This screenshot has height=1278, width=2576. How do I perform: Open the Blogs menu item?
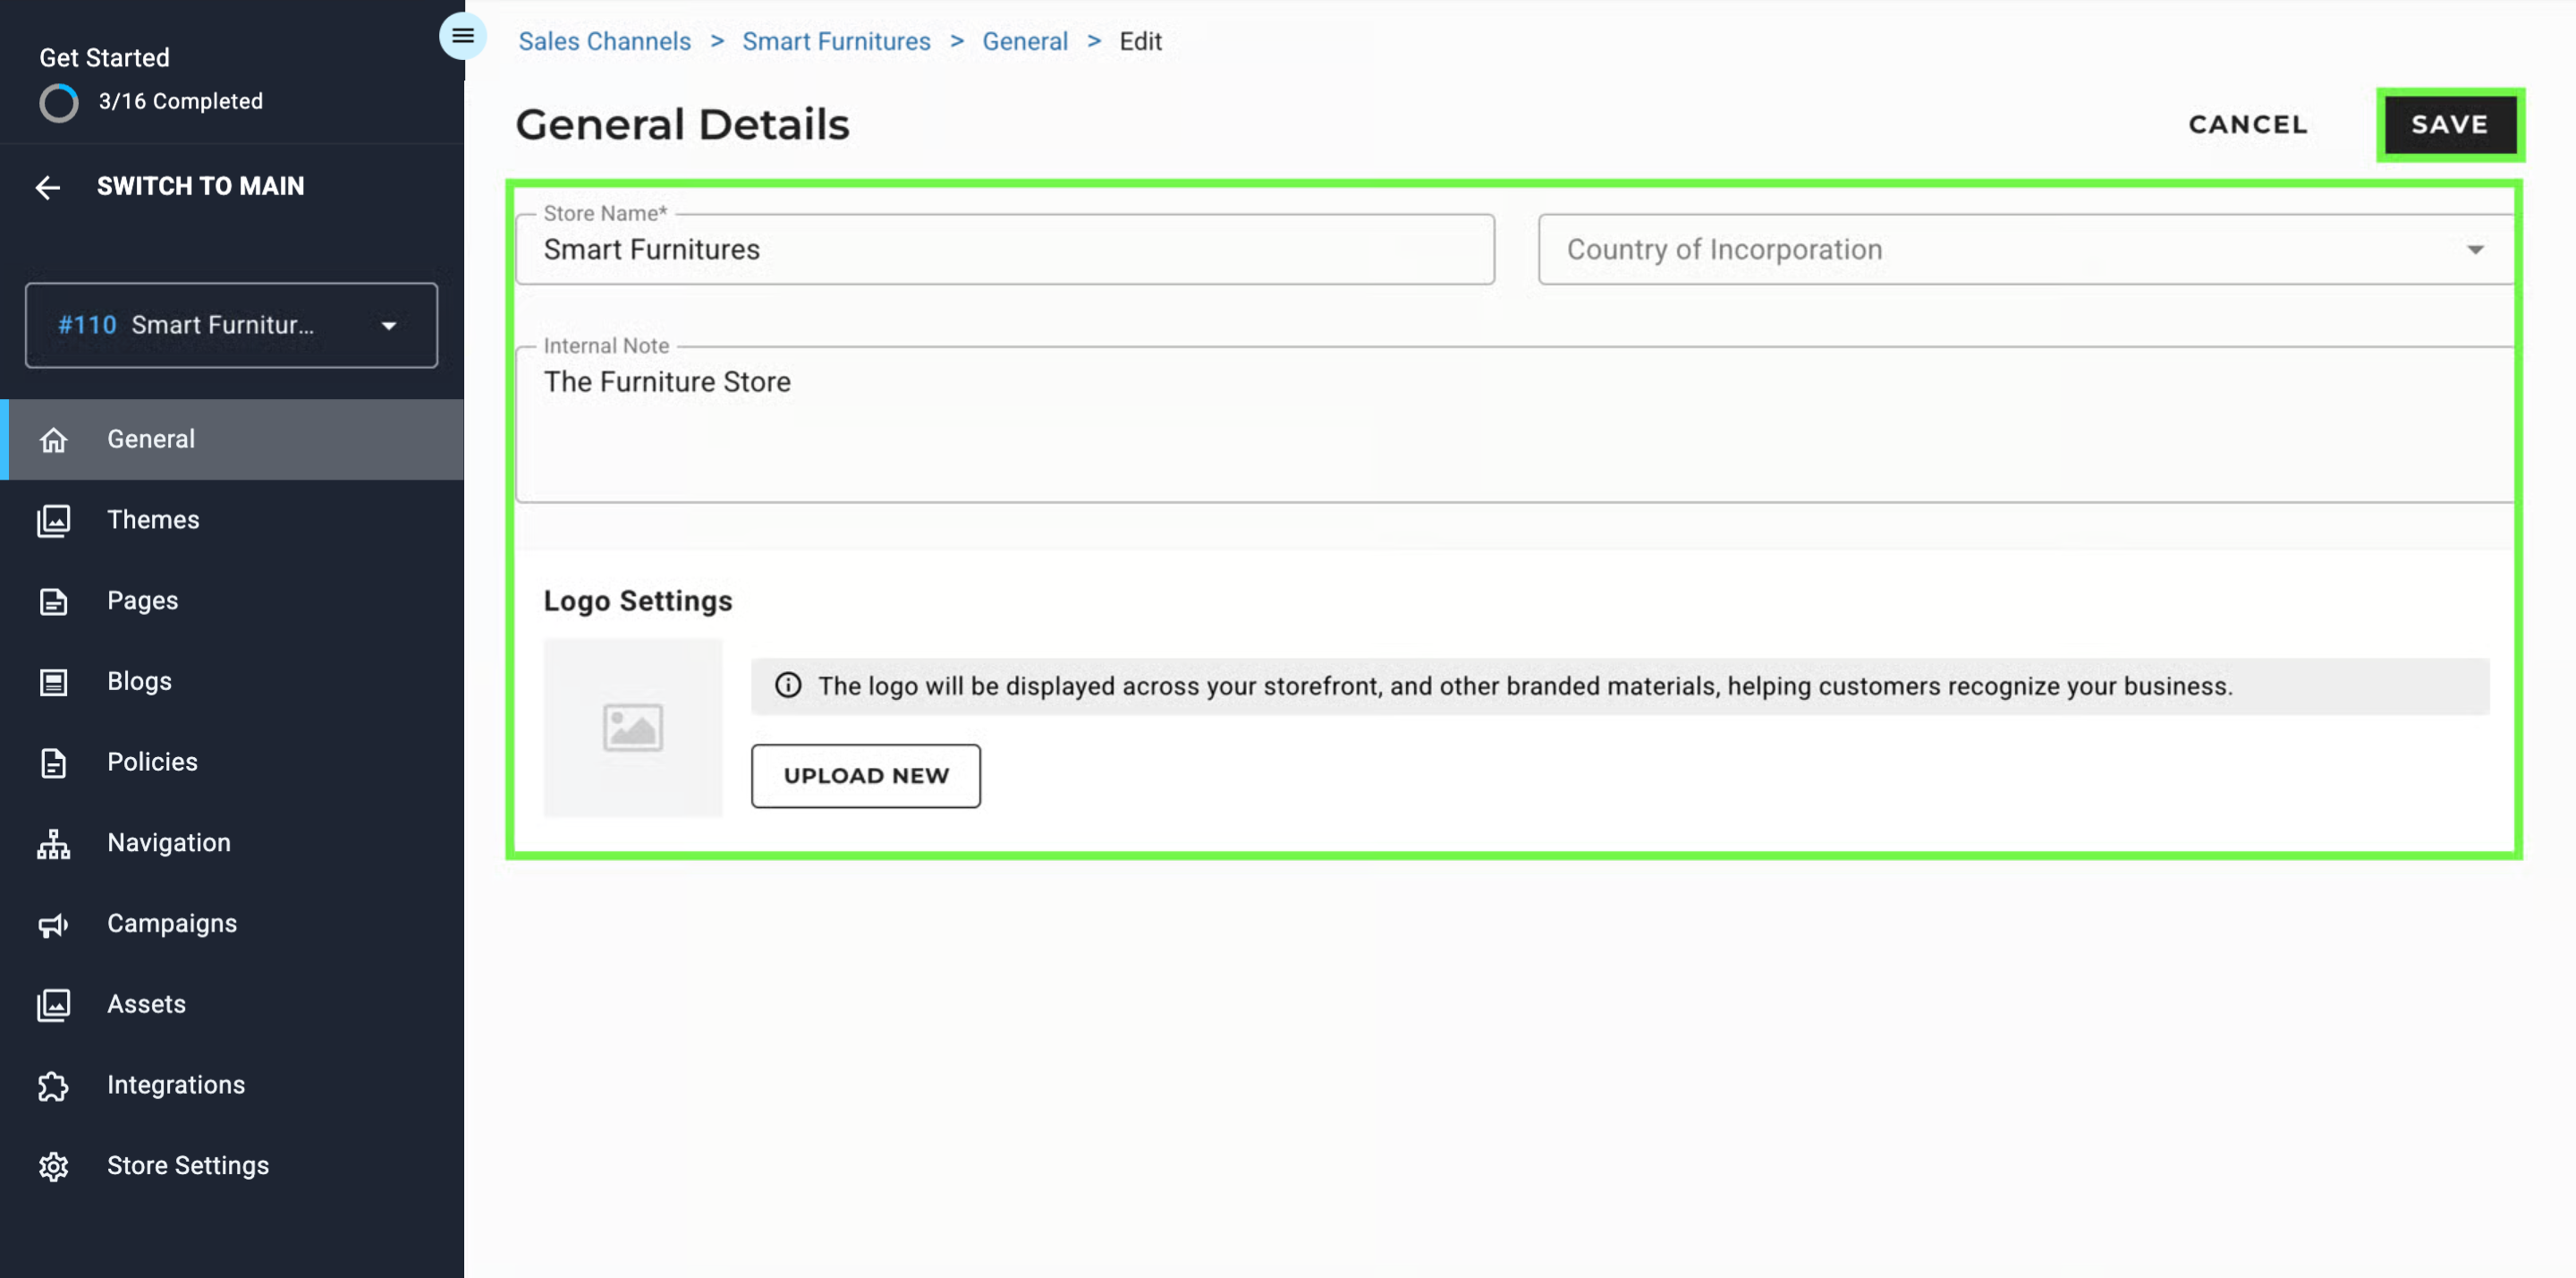[x=232, y=683]
